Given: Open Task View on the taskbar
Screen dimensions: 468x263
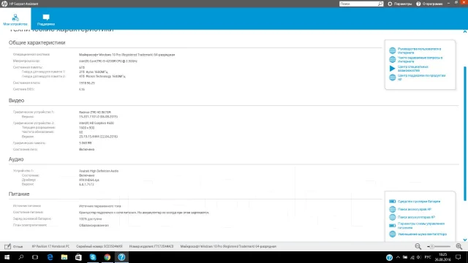Looking at the screenshot, I should point(35,257).
